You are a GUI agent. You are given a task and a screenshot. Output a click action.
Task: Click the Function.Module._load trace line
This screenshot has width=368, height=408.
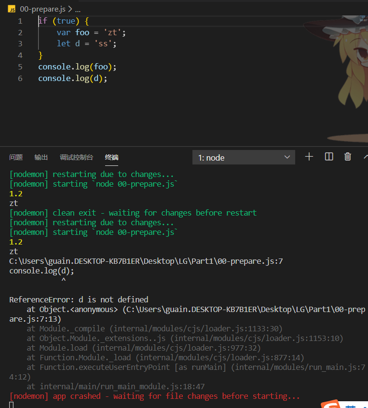coord(165,357)
